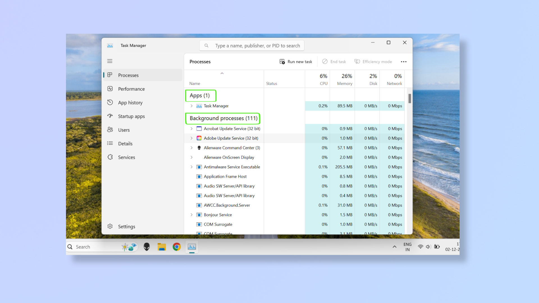The image size is (539, 303).
Task: Click the Run new task button
Action: (296, 62)
